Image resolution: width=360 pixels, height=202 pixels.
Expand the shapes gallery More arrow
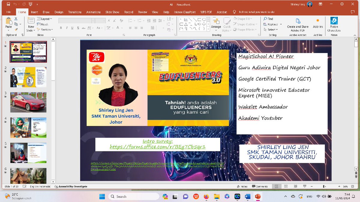pos(208,29)
